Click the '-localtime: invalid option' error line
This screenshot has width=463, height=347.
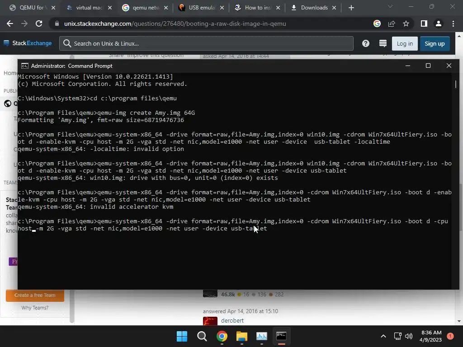pos(101,149)
